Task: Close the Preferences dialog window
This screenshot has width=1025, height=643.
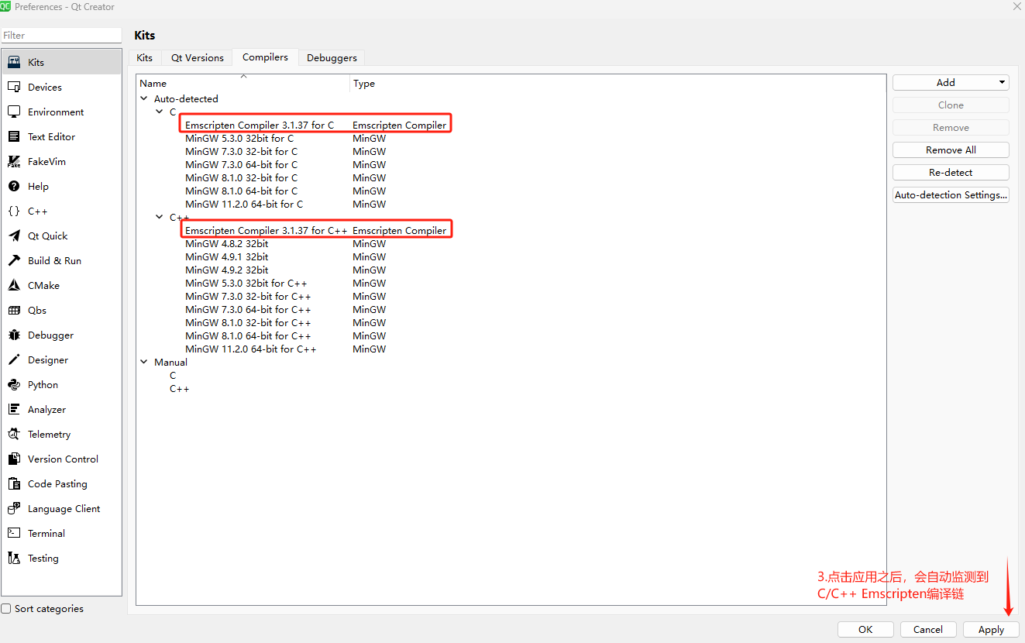Action: click(x=1017, y=6)
